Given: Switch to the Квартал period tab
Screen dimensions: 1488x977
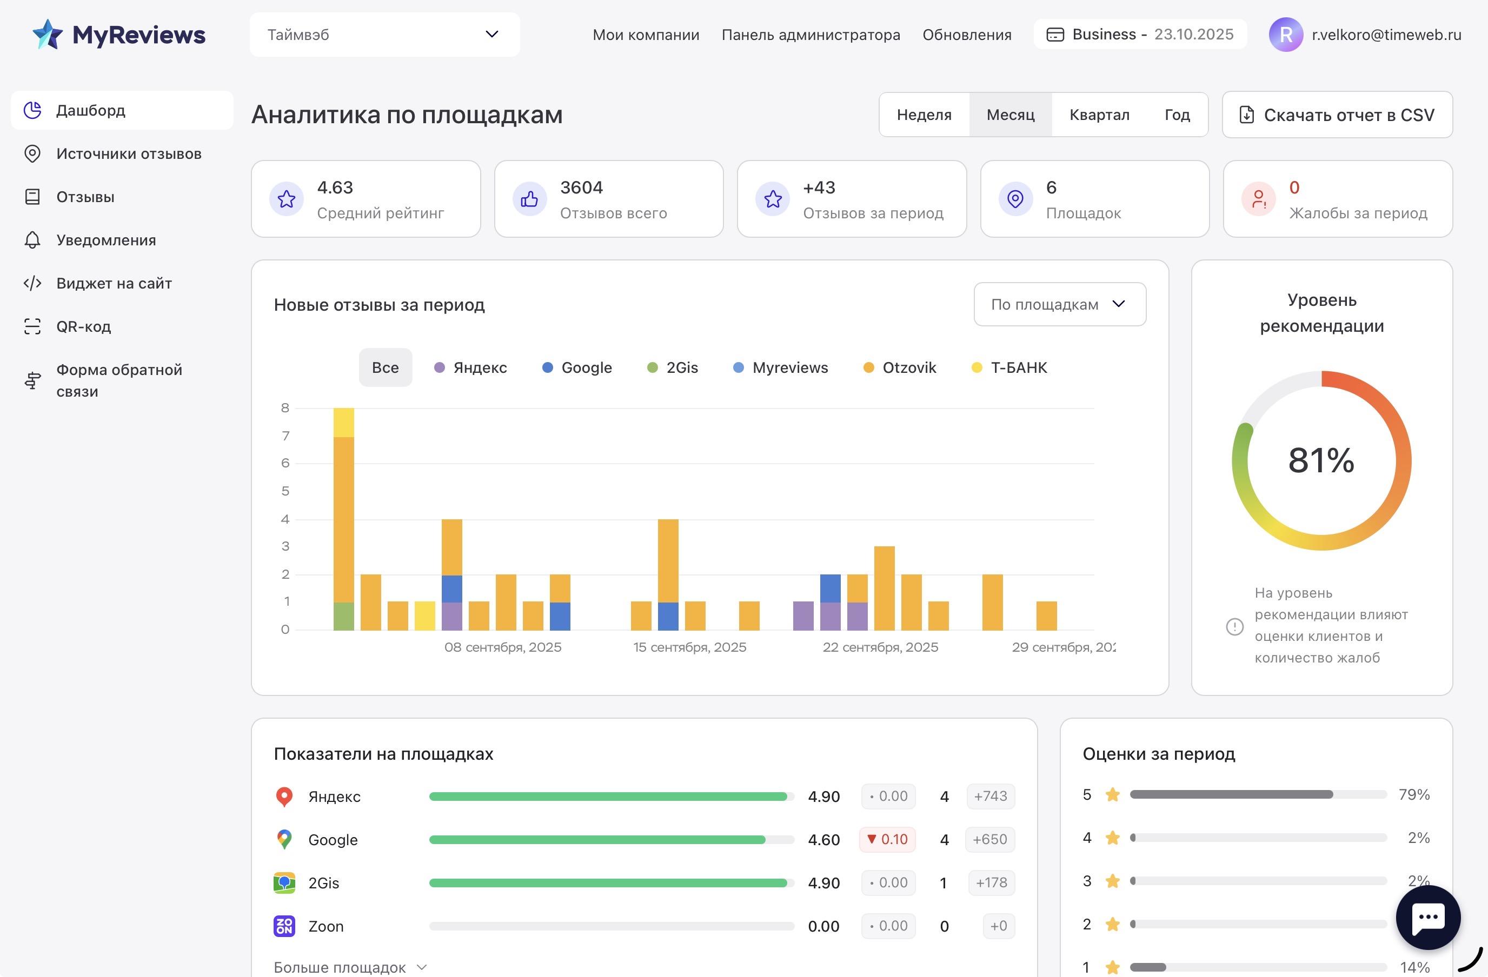Looking at the screenshot, I should pyautogui.click(x=1099, y=115).
